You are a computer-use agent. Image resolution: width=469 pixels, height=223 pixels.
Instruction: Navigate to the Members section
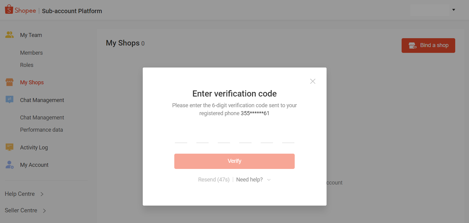coord(31,53)
